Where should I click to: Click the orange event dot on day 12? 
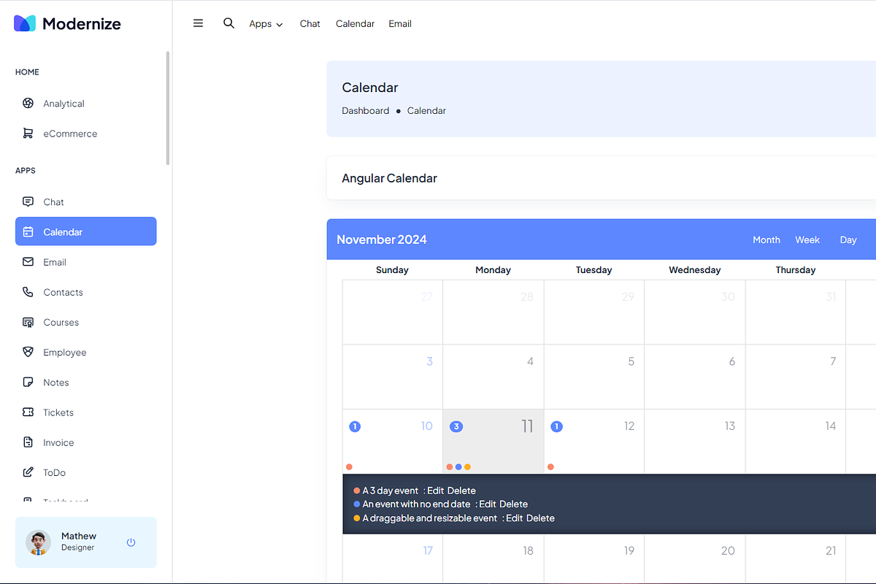550,466
